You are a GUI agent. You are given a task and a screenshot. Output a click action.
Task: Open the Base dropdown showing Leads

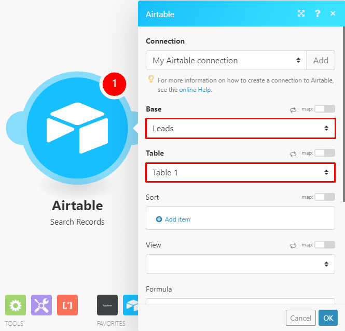coord(240,128)
